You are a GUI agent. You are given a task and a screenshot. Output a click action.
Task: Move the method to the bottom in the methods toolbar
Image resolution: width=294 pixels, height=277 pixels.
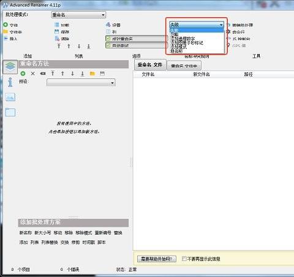tap(82, 74)
